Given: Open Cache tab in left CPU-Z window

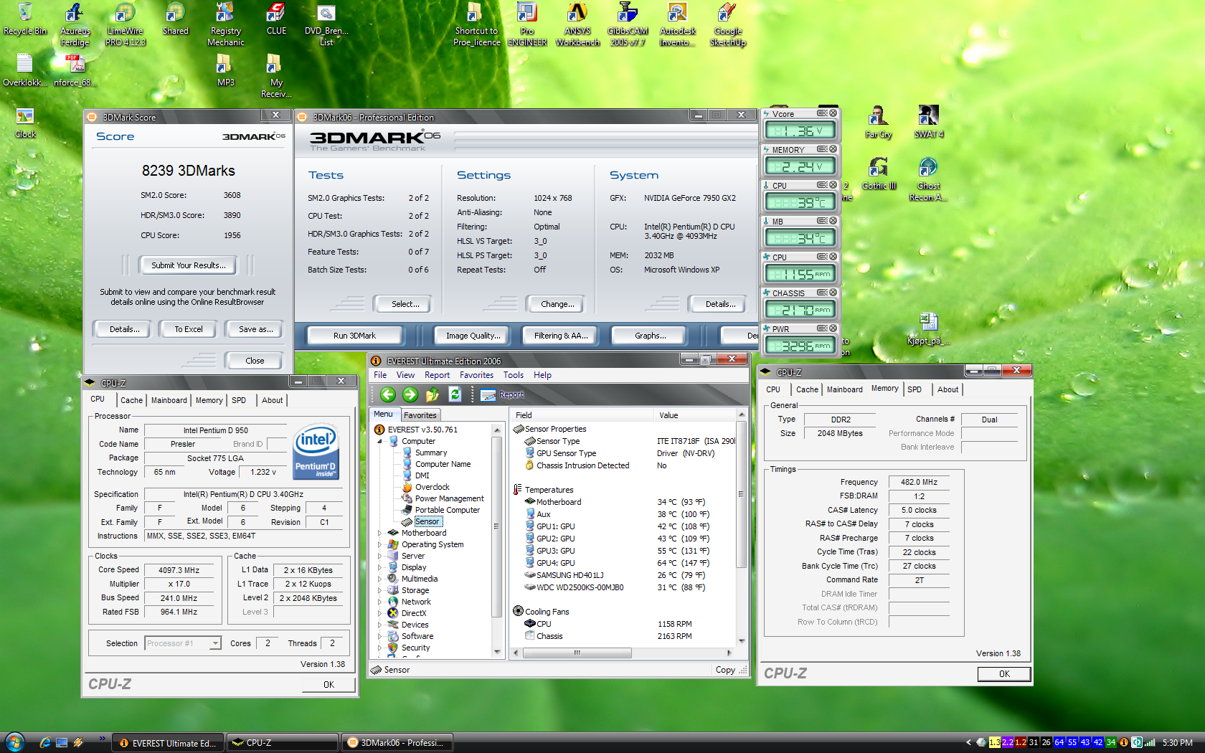Looking at the screenshot, I should click(131, 400).
